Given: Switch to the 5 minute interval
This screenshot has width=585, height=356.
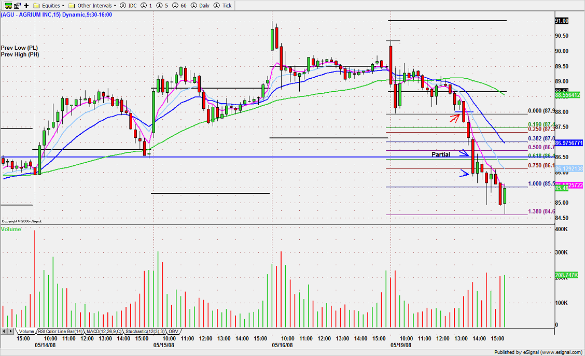Looking at the screenshot, I should 163,6.
